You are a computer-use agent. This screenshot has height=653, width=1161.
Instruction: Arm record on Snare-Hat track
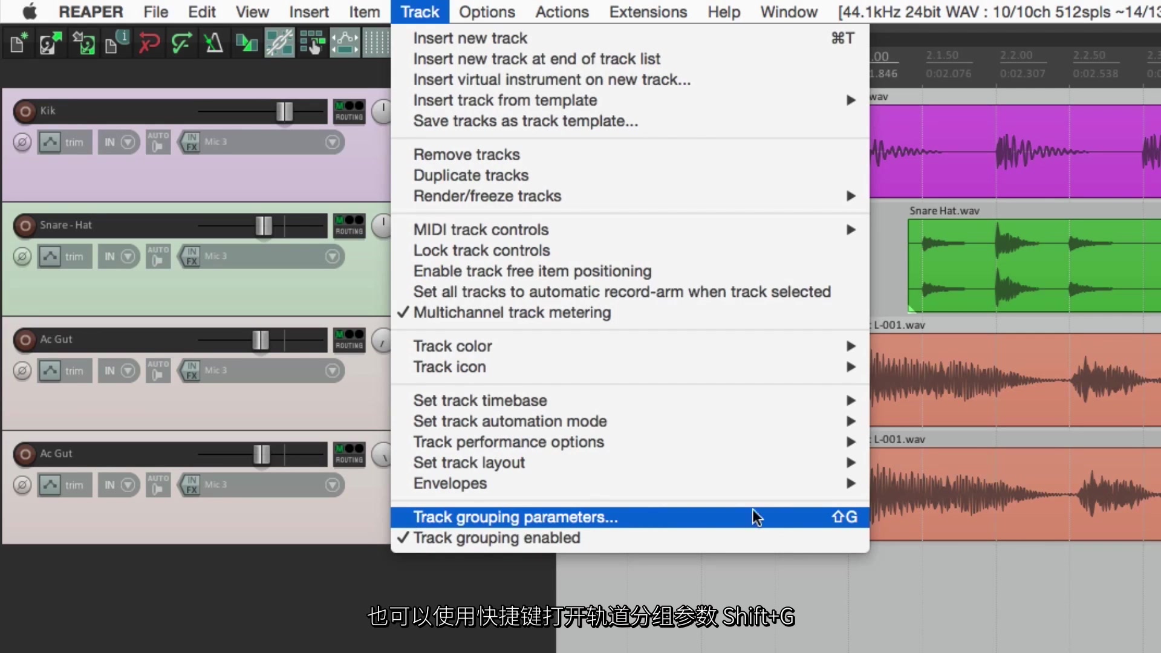pos(25,226)
